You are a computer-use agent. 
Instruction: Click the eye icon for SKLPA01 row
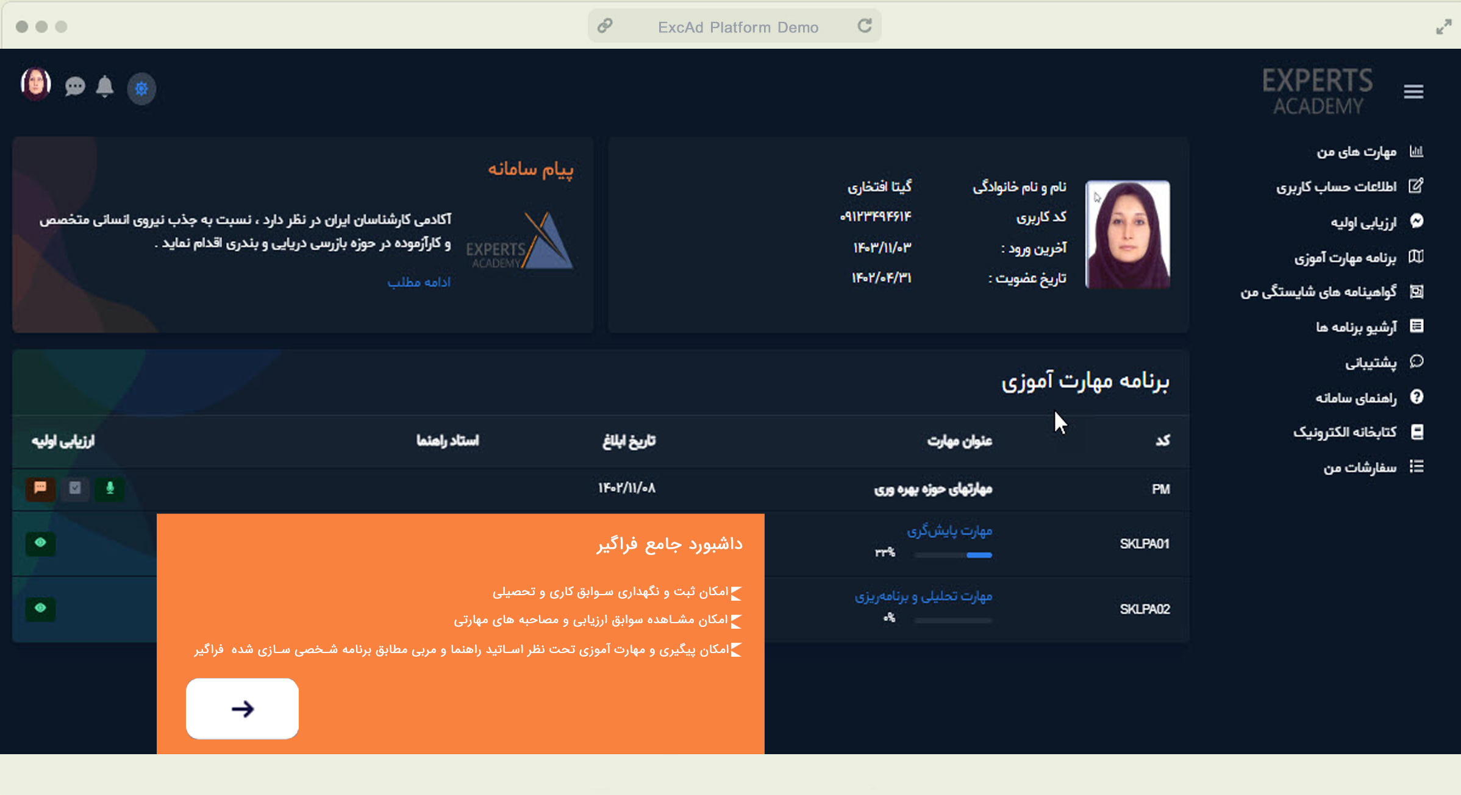(x=40, y=543)
